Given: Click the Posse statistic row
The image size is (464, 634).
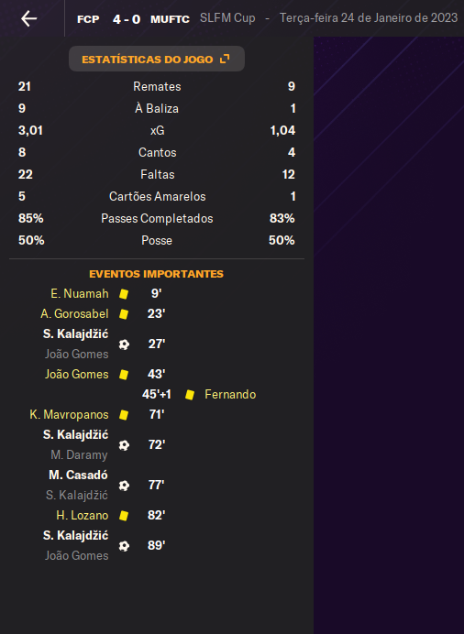Looking at the screenshot, I should (157, 240).
